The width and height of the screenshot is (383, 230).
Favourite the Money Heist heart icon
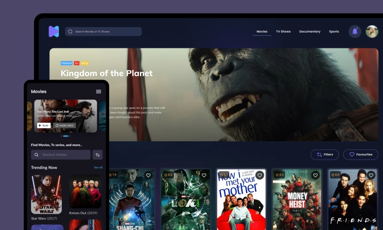(x=315, y=175)
